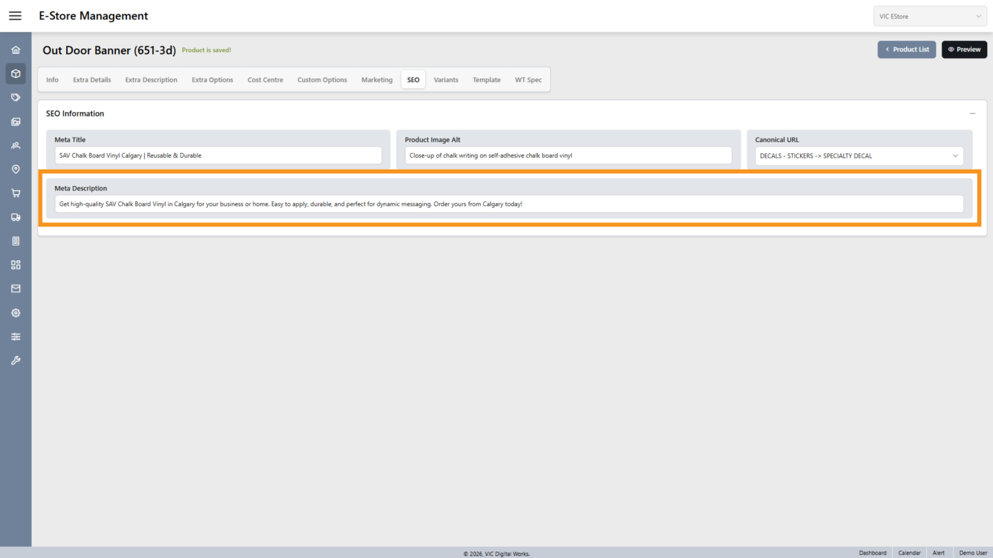Click the delivery truck sidebar icon
Viewport: 993px width, 558px height.
pos(16,217)
